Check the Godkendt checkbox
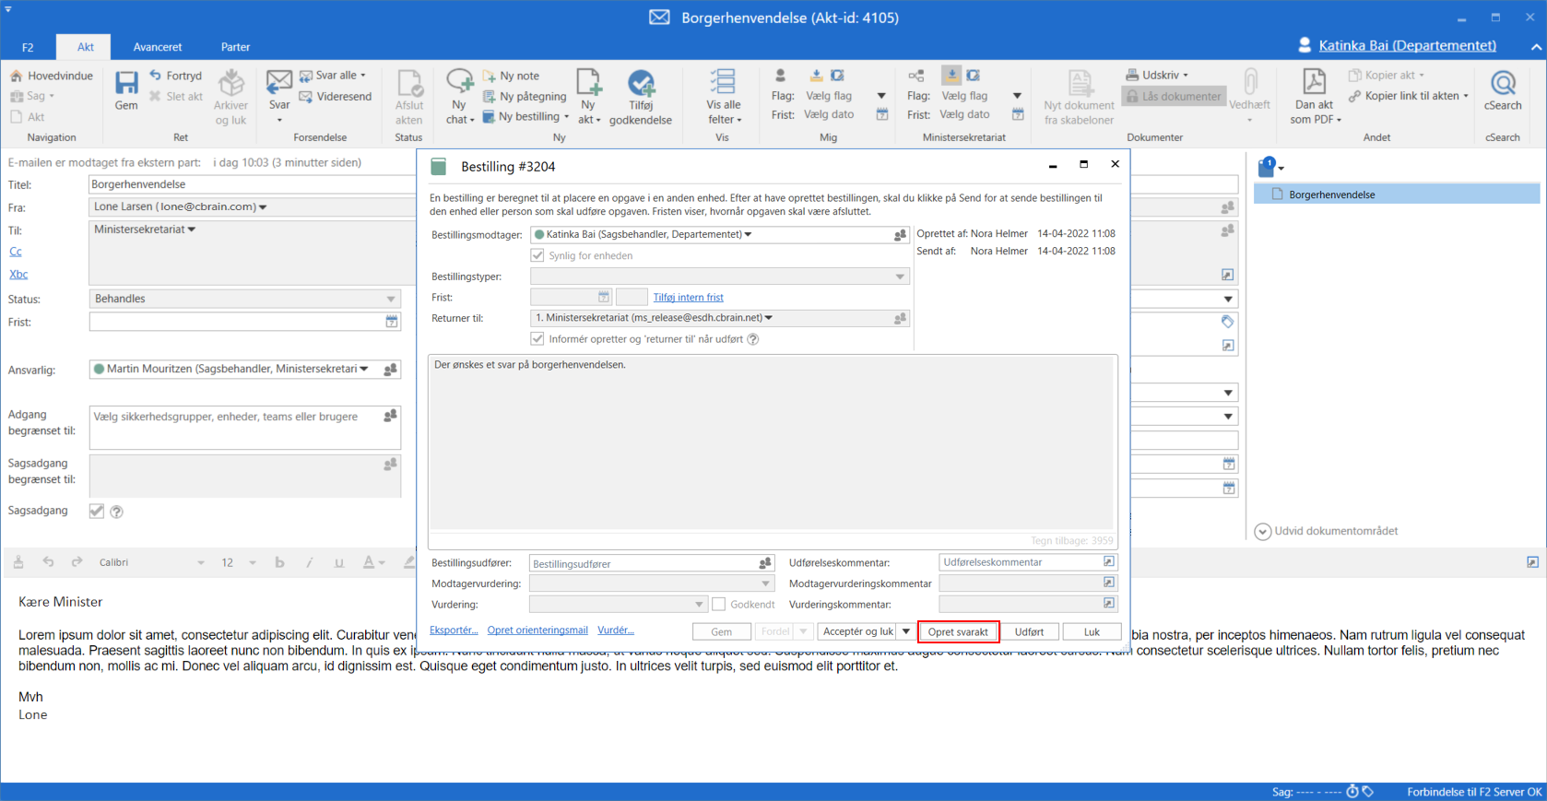The height and width of the screenshot is (801, 1547). 719,605
